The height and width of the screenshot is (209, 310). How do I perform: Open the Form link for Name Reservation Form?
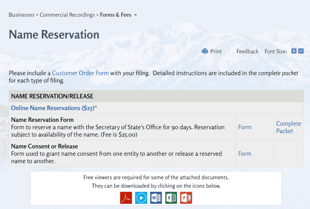click(244, 127)
